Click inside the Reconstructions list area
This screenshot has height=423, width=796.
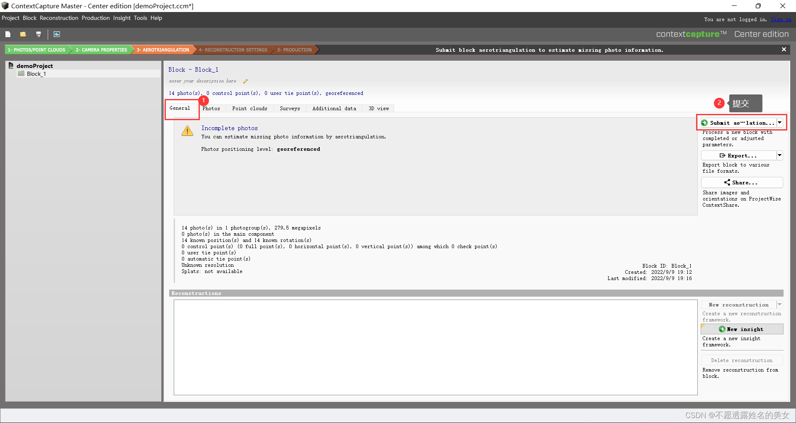click(x=435, y=347)
